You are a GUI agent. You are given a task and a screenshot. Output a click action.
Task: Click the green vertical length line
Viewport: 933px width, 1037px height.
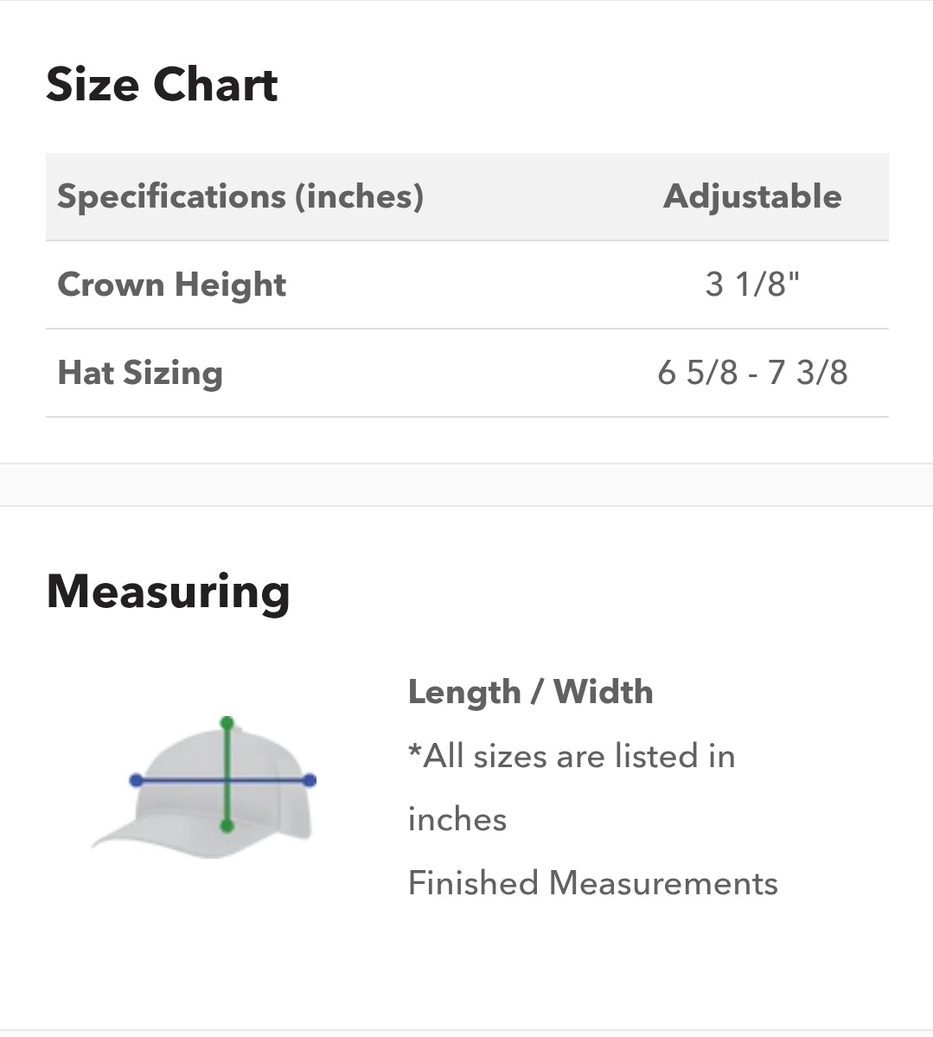pyautogui.click(x=227, y=752)
